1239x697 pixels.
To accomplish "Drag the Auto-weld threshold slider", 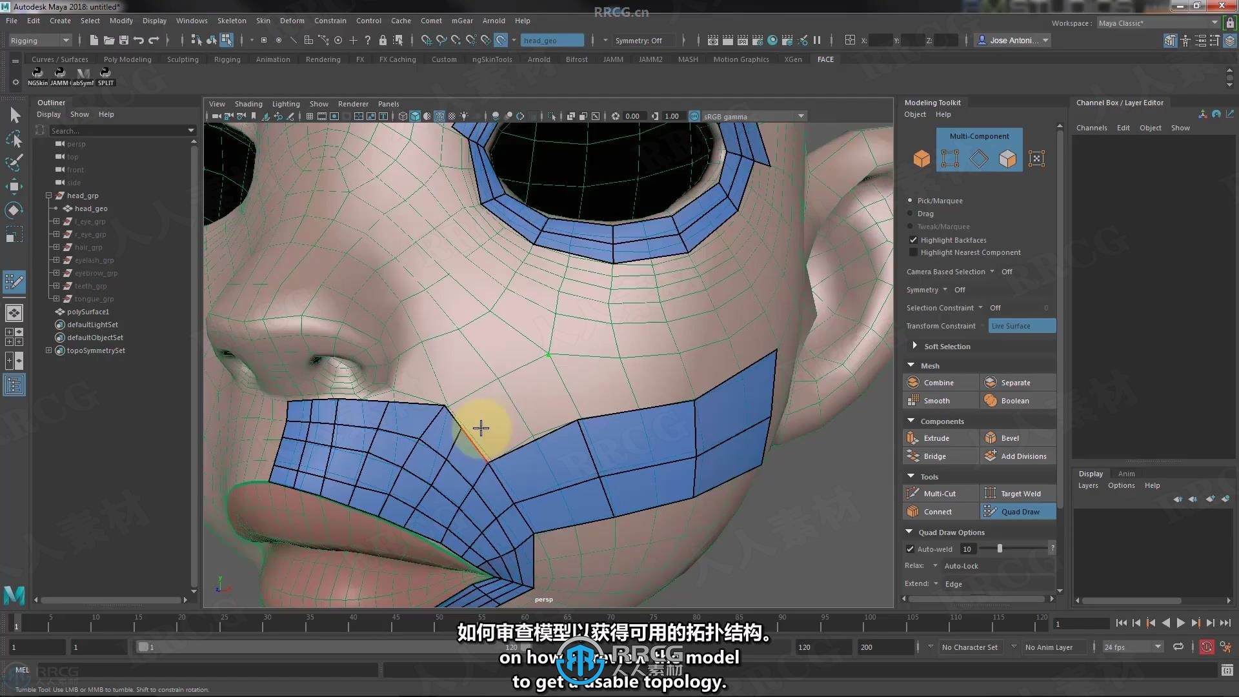I will pos(1000,548).
